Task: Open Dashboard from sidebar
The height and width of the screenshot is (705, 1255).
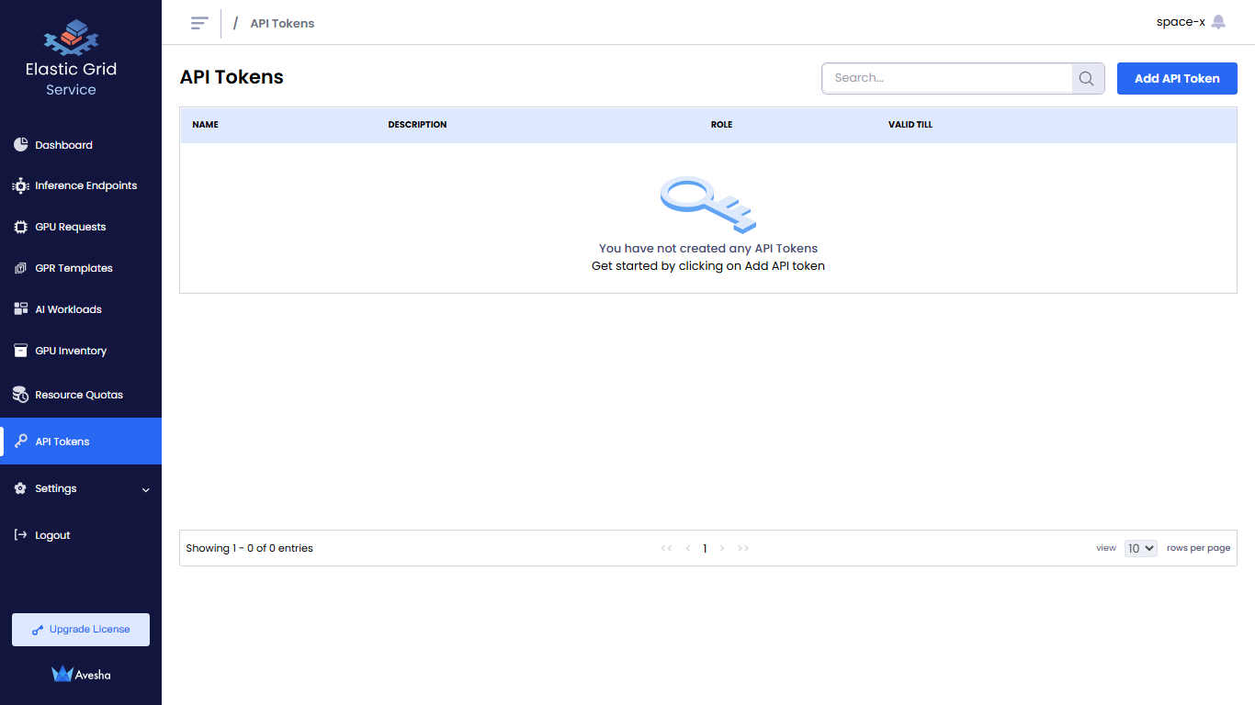Action: click(x=63, y=145)
